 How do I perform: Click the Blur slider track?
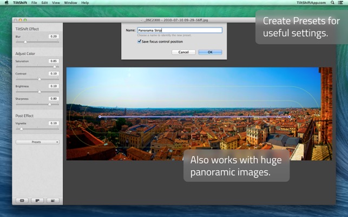pyautogui.click(x=37, y=42)
